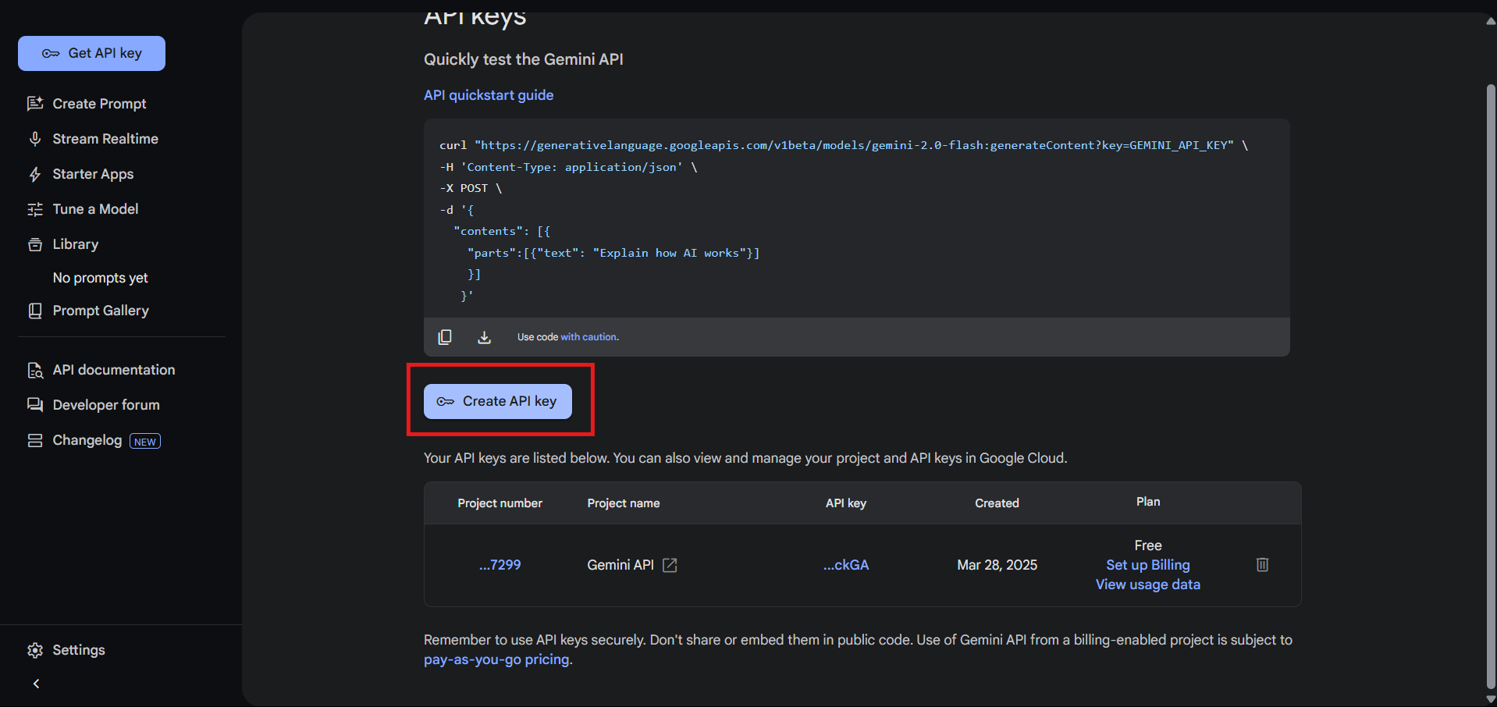Open the Library
This screenshot has height=707, width=1497.
coord(74,243)
